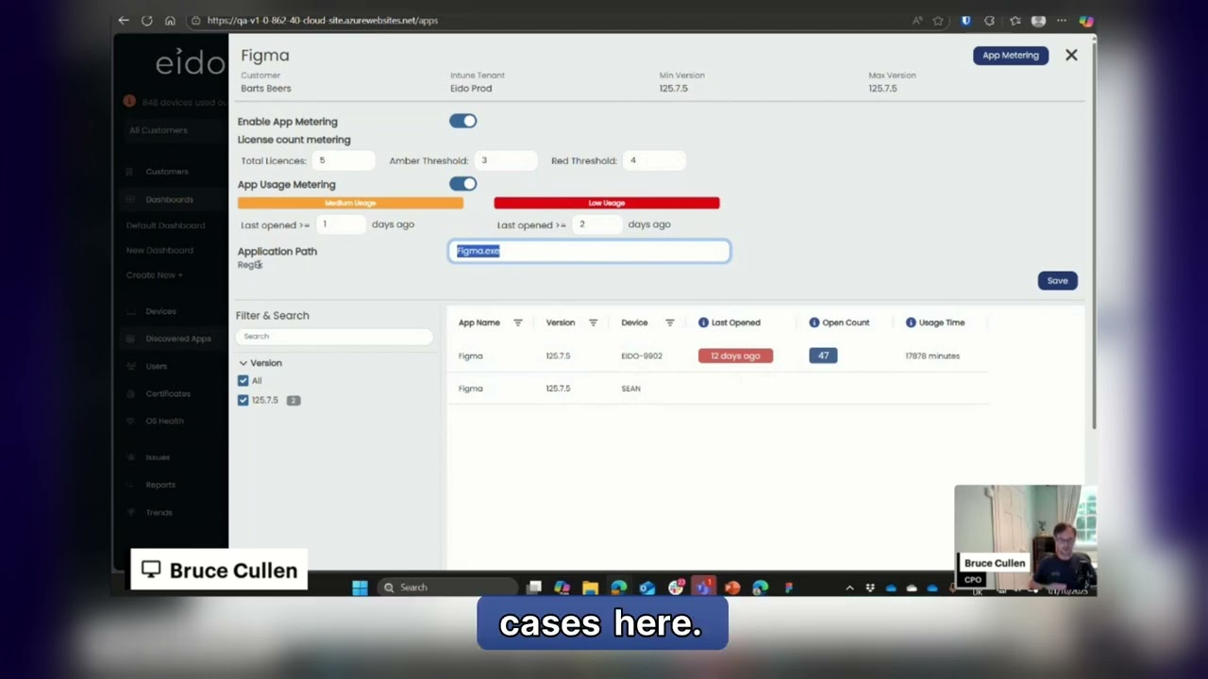Click the Total Licences input field
Screen dimensions: 1208x679
click(x=344, y=160)
